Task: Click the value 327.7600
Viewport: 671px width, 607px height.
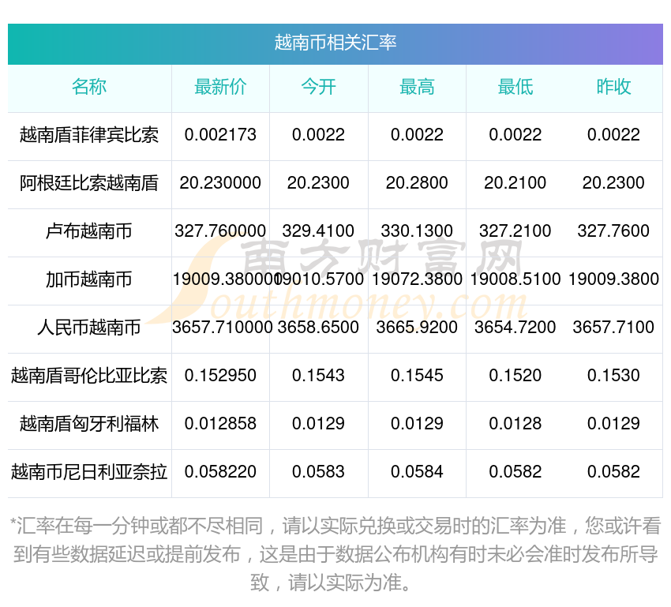Action: (x=613, y=231)
